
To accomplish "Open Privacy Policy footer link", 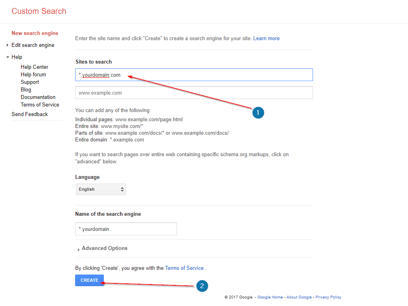I will point(328,297).
